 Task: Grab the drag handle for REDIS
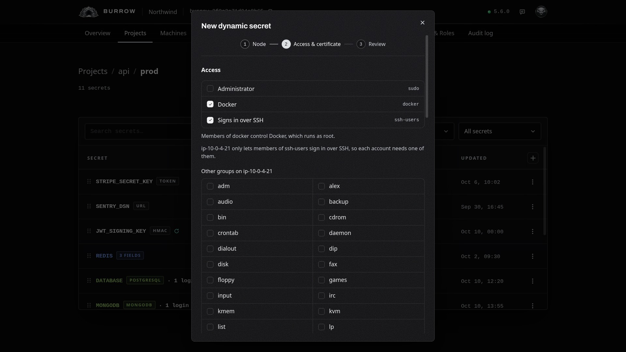pos(89,256)
